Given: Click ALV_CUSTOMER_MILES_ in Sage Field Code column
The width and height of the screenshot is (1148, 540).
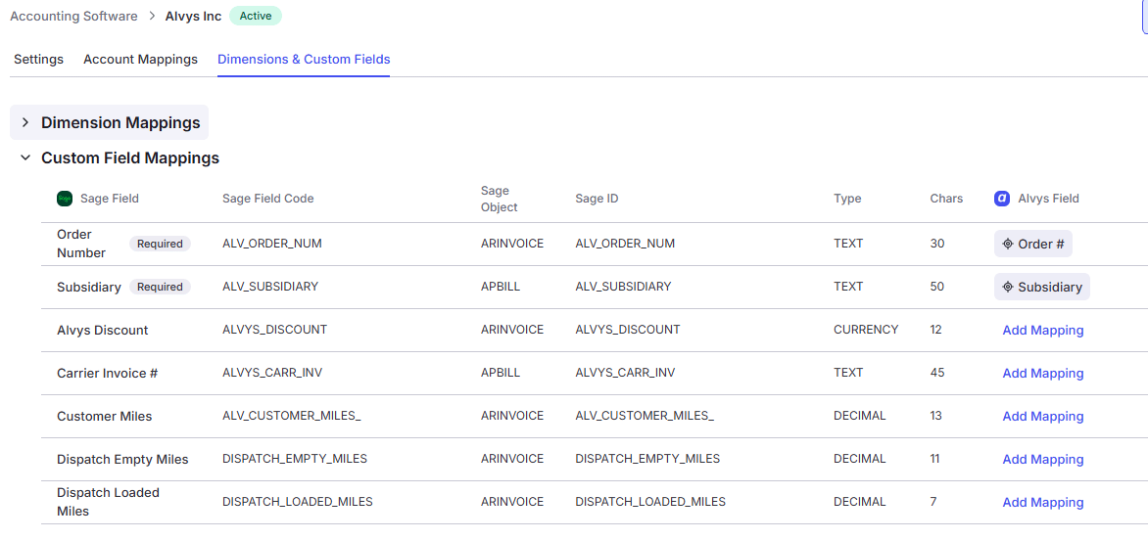Looking at the screenshot, I should pos(292,416).
